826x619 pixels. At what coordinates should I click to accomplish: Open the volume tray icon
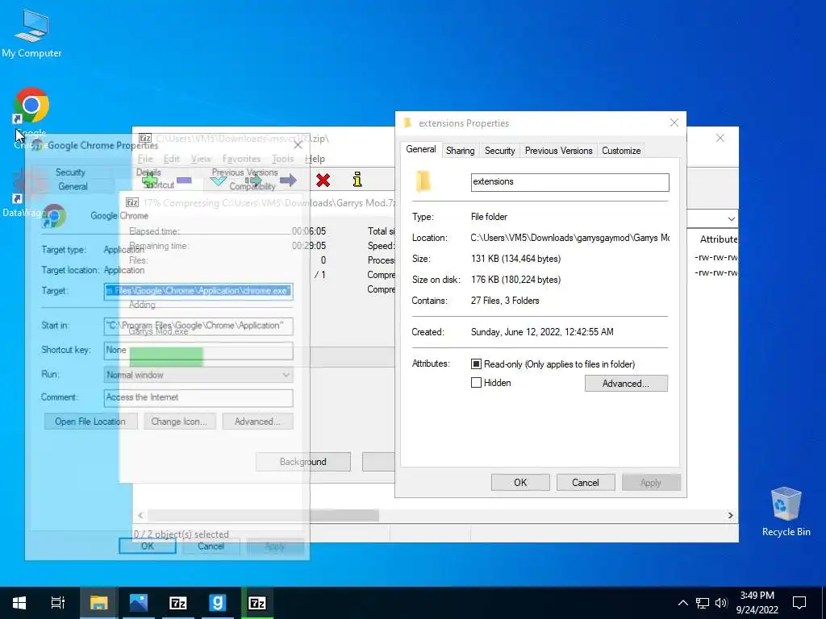pos(721,603)
